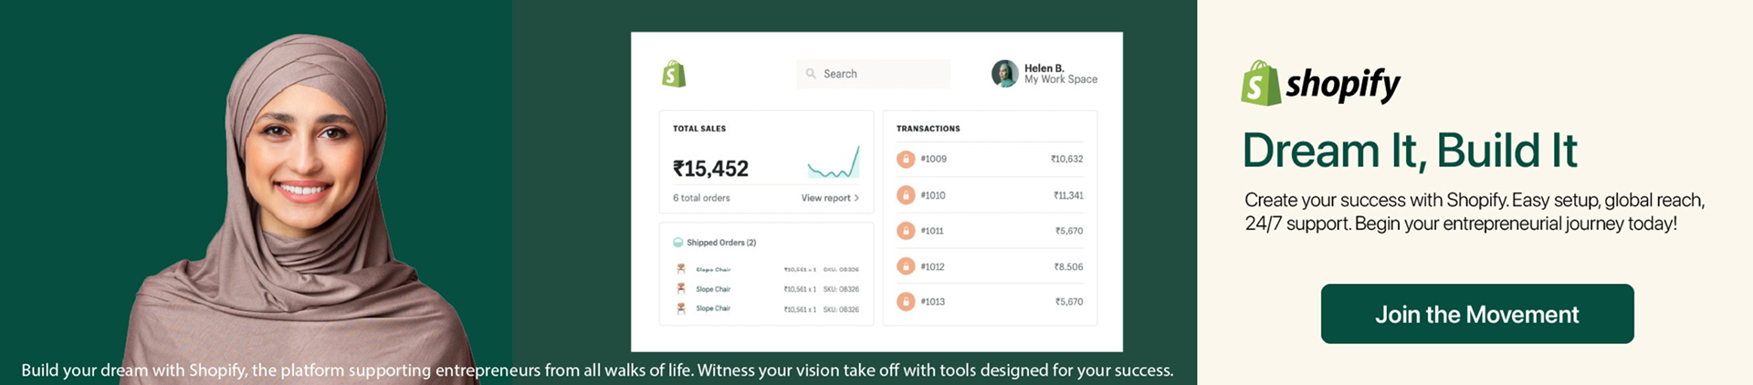Click the large shopify logo on right

pos(1320,84)
